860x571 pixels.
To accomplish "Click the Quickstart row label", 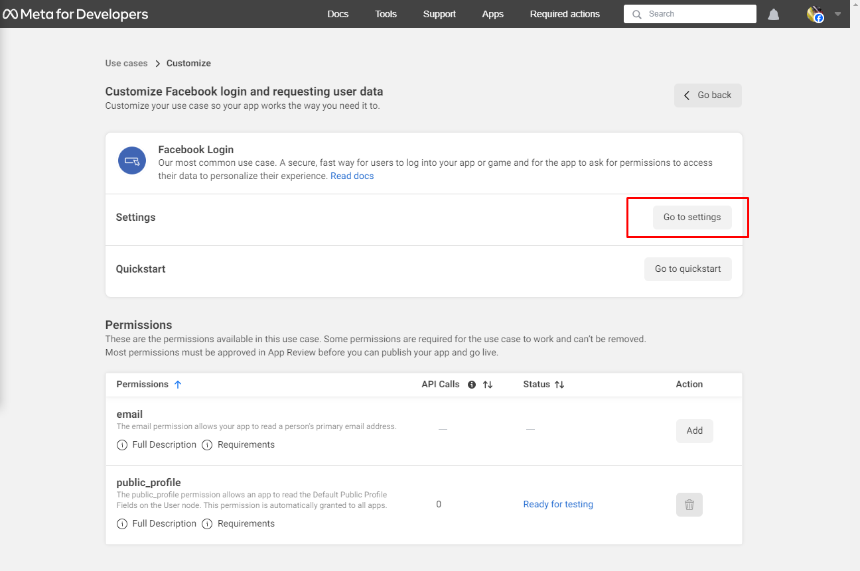I will pyautogui.click(x=141, y=269).
